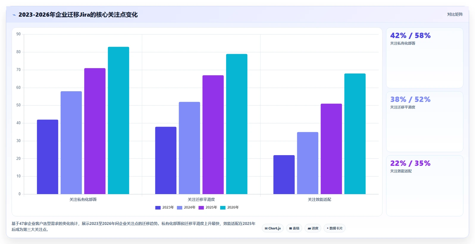Click the 38% / 52% card value
475x244 pixels.
point(410,99)
